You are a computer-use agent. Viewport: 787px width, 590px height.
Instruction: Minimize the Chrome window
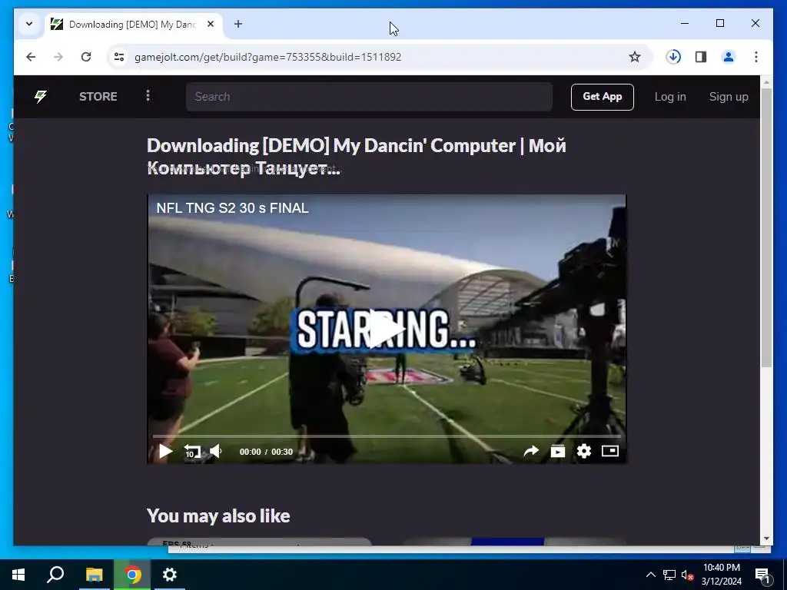pyautogui.click(x=685, y=23)
